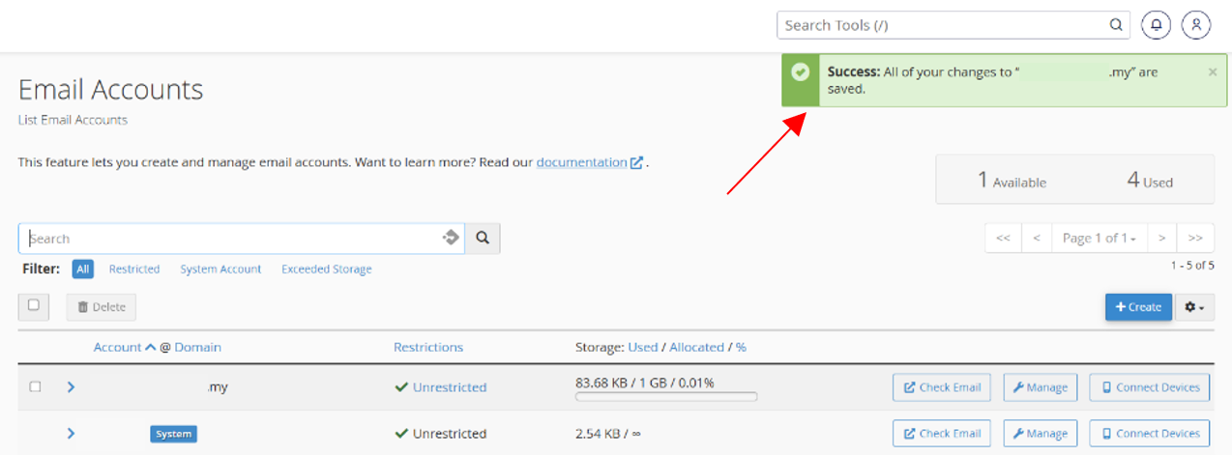Click the notifications bell icon

[1157, 25]
